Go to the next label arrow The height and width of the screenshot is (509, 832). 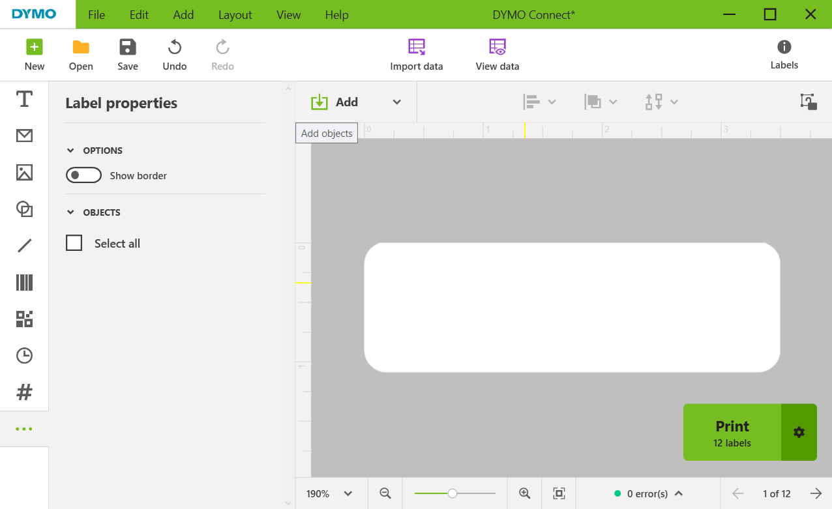click(x=815, y=494)
